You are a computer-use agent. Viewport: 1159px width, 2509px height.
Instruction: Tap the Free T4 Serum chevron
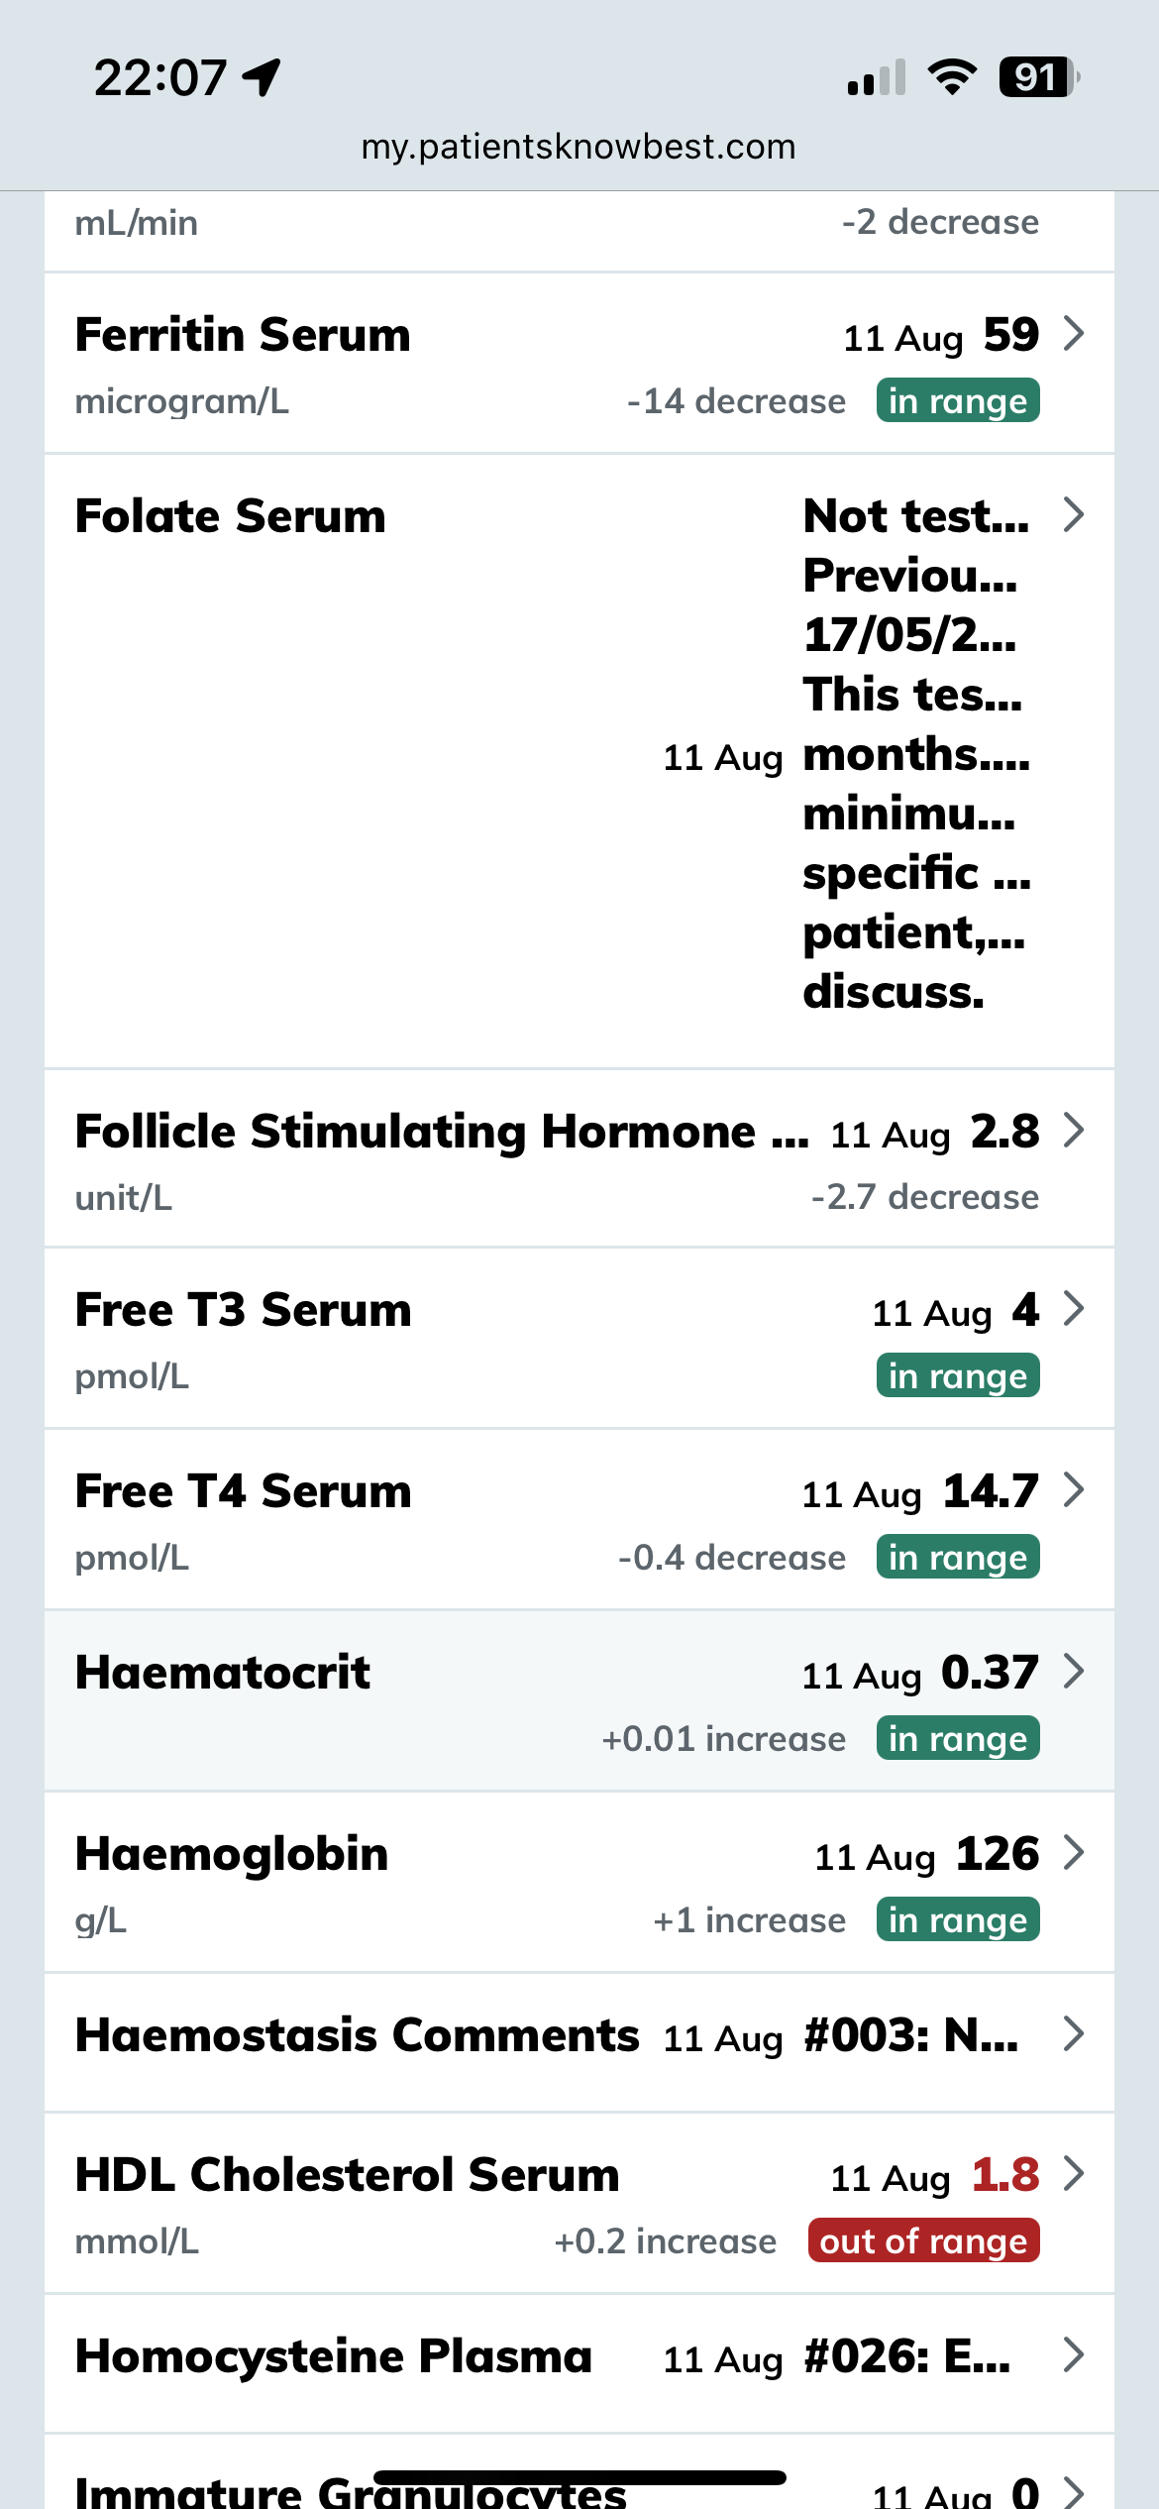[x=1073, y=1489]
